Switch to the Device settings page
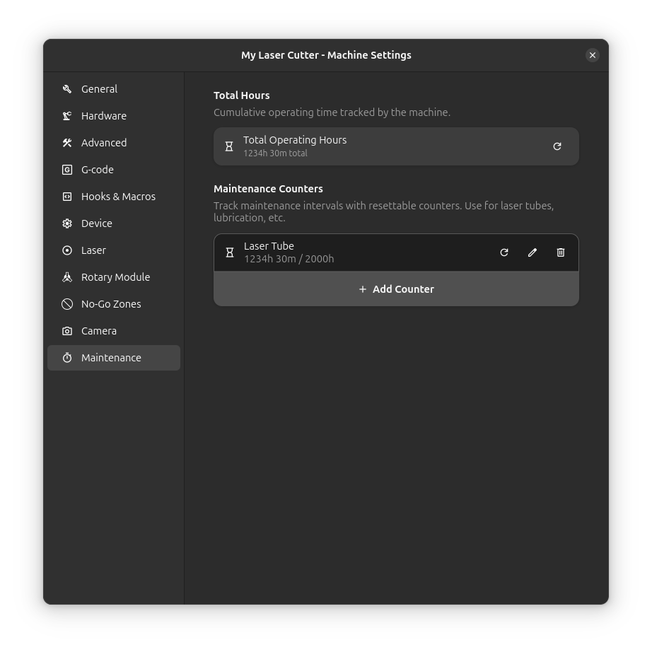The width and height of the screenshot is (652, 652). [97, 223]
